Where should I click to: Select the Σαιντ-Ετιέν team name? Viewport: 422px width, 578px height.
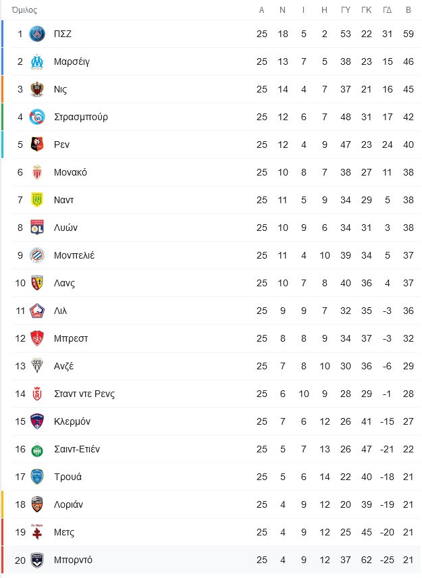[77, 449]
